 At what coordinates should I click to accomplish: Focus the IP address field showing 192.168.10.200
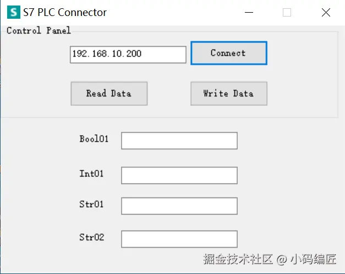pos(128,55)
